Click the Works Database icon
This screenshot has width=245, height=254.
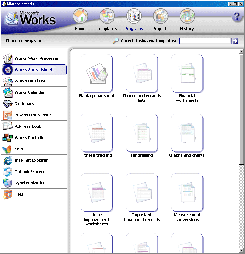click(x=8, y=81)
